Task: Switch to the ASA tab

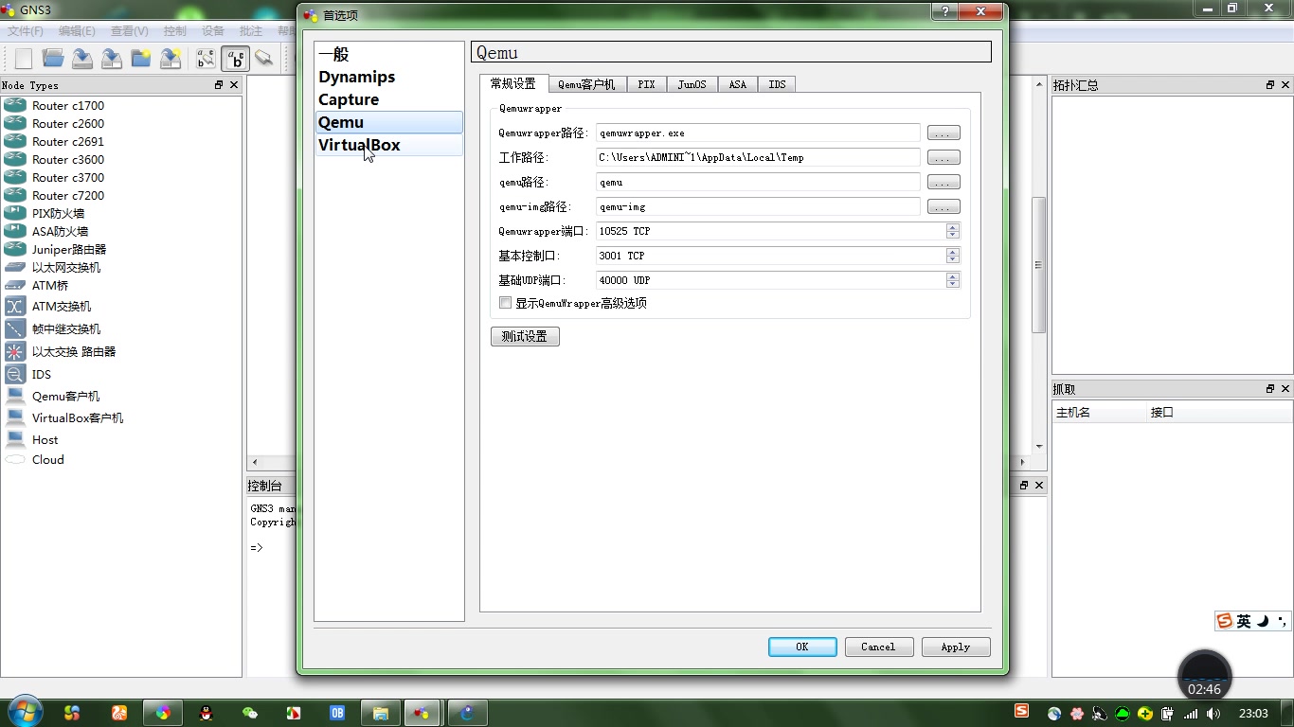Action: point(737,84)
